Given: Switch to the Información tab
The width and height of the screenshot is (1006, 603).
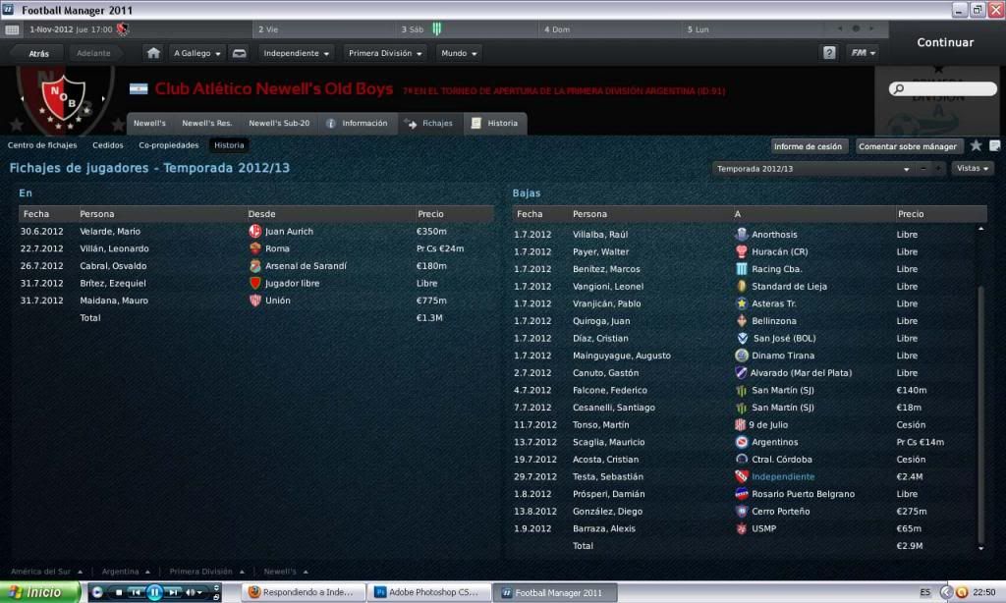Looking at the screenshot, I should 357,123.
